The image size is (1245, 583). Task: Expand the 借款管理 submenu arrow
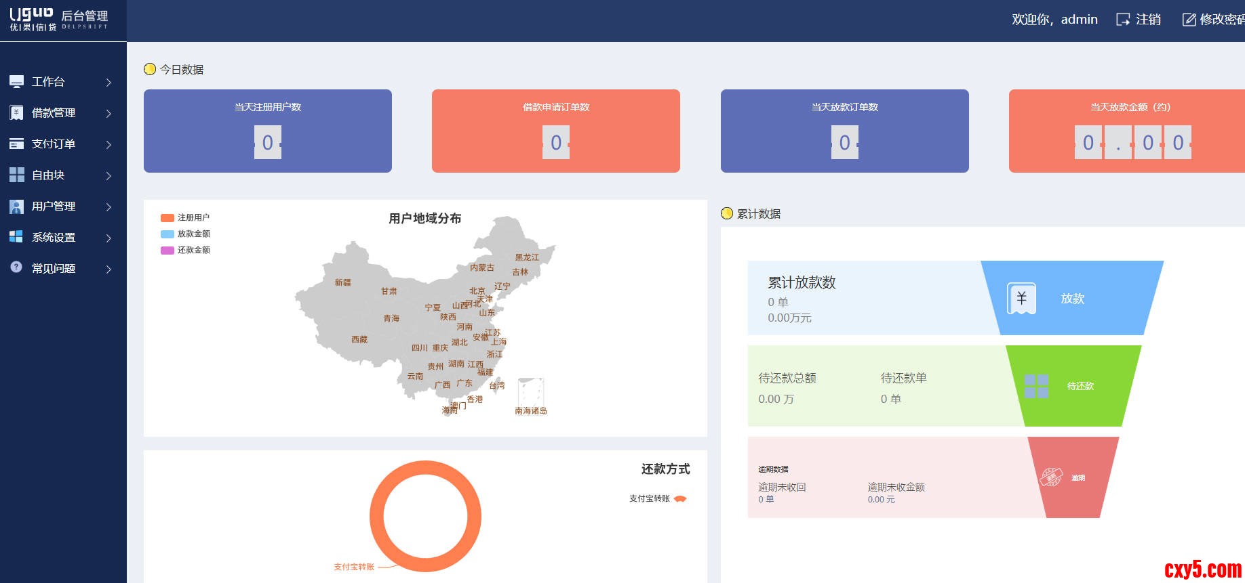pyautogui.click(x=108, y=114)
